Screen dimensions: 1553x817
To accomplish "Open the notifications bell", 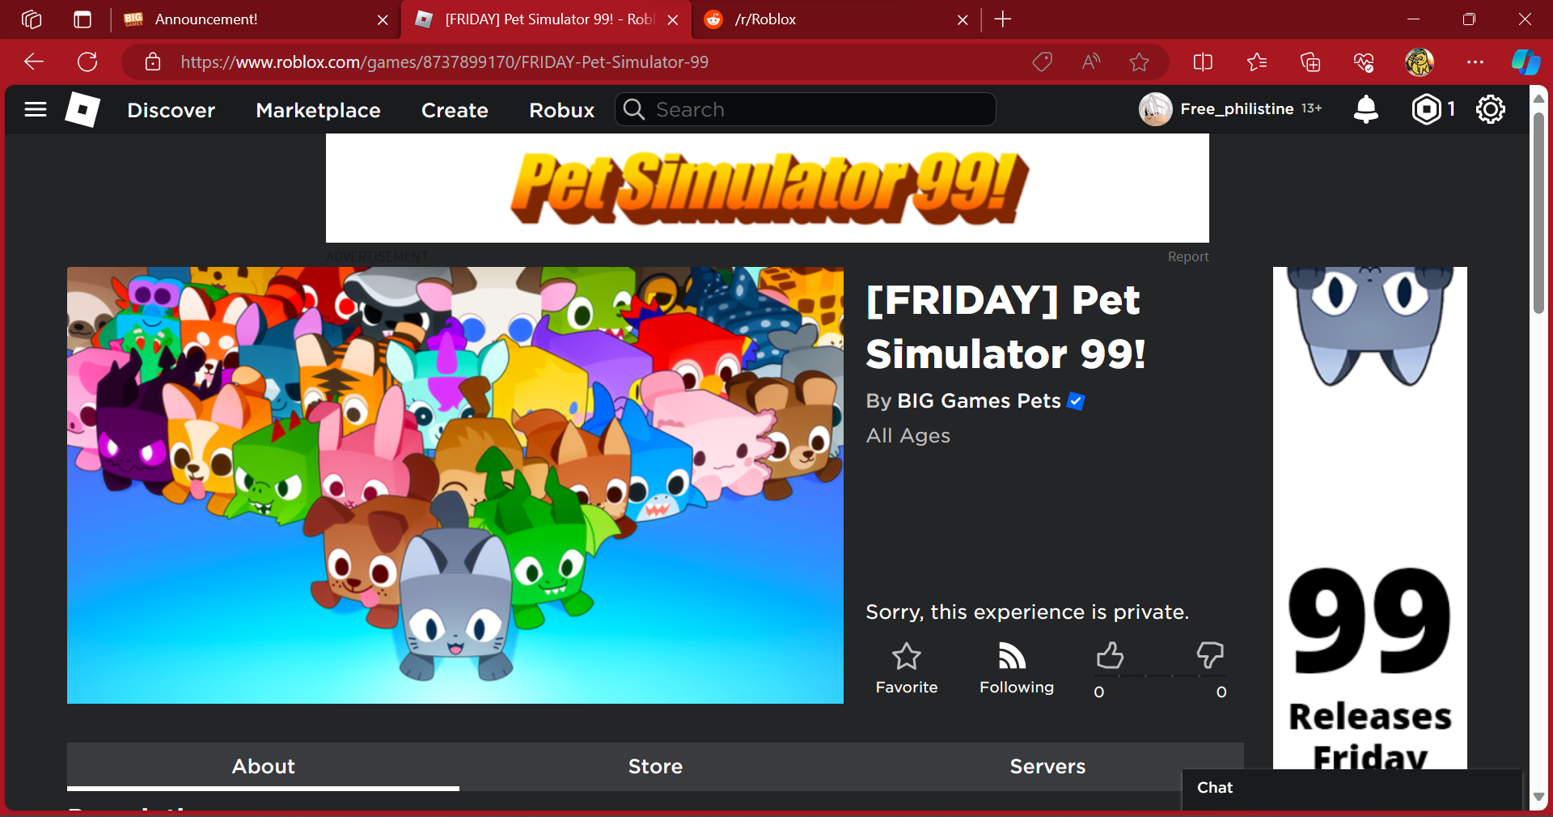I will (1365, 109).
